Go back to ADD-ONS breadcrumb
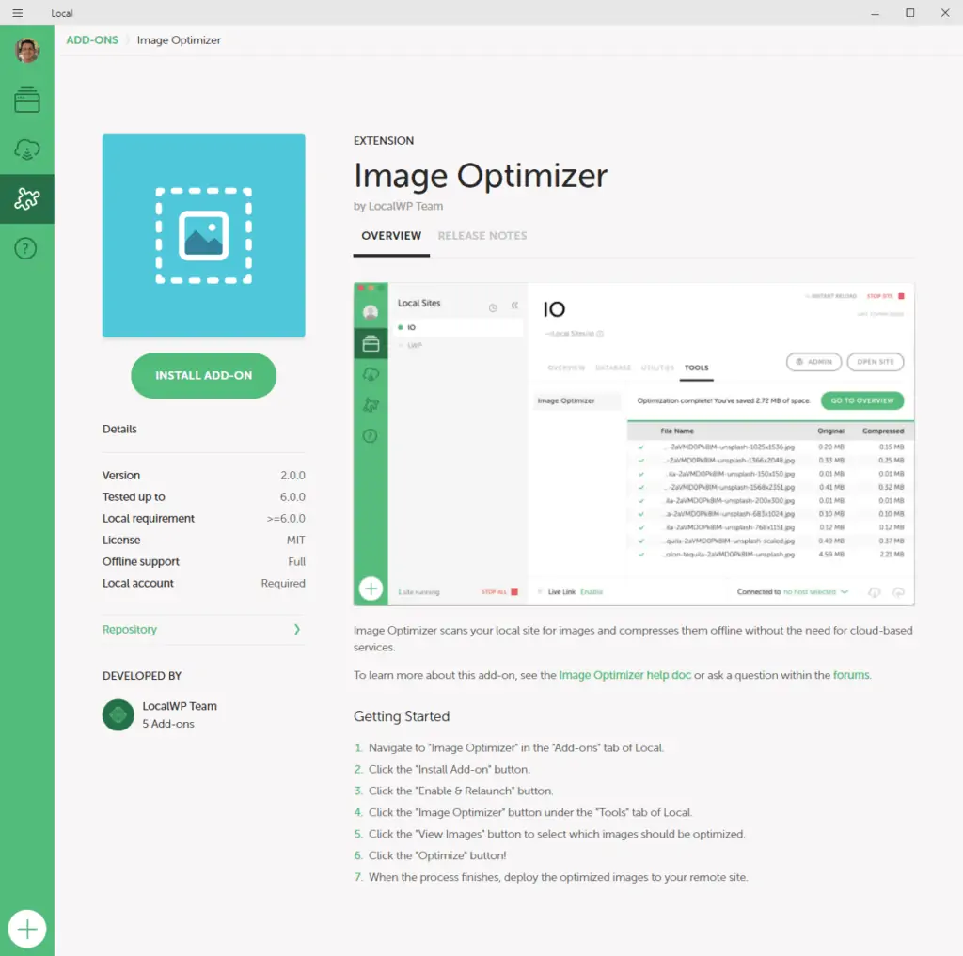963x956 pixels. click(x=92, y=39)
